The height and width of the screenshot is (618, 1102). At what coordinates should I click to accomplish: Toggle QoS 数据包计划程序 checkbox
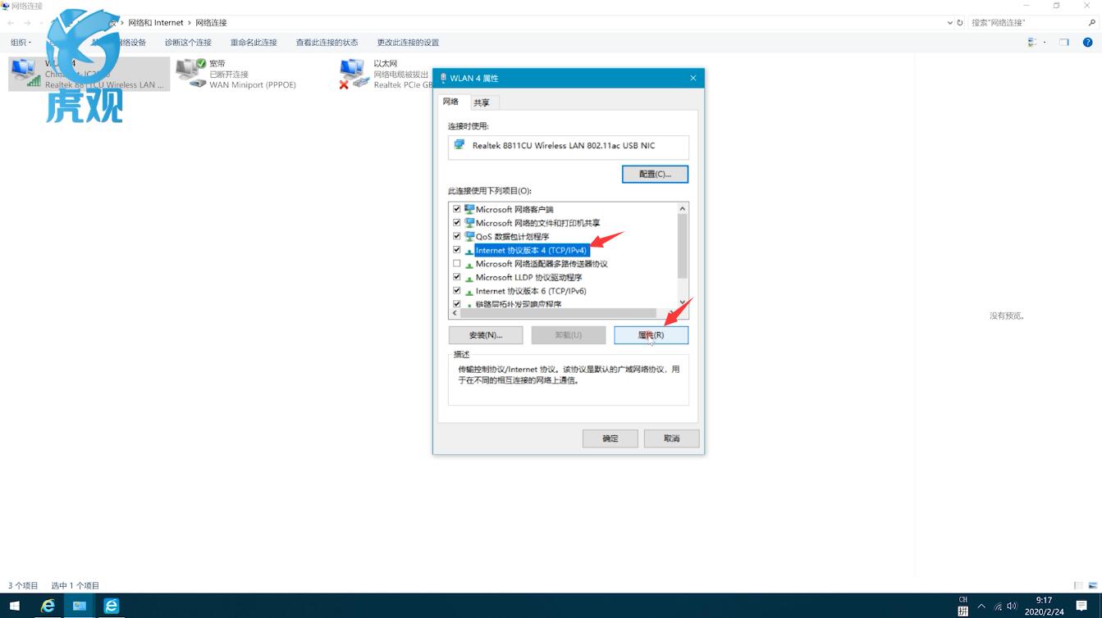457,236
